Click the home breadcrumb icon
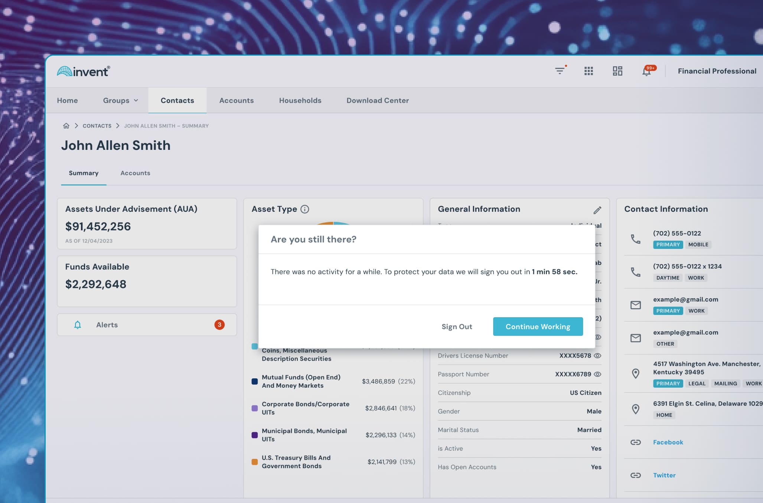 [x=66, y=126]
